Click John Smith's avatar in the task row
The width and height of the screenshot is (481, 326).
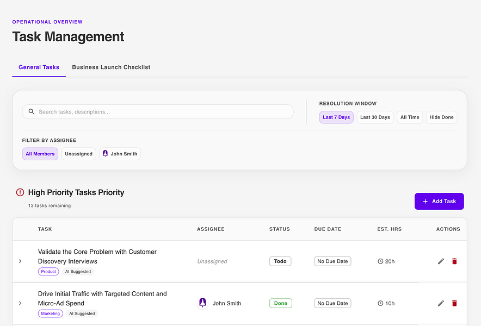click(202, 303)
